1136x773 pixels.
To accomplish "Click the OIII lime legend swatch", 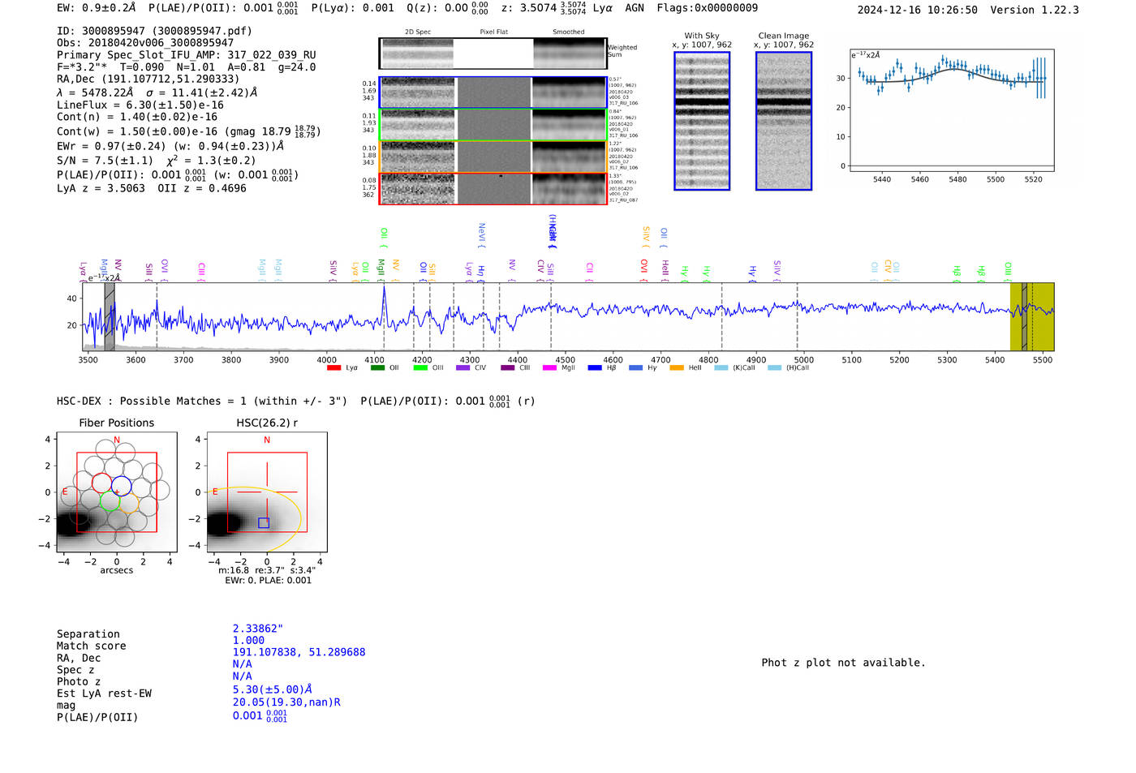I will [420, 368].
